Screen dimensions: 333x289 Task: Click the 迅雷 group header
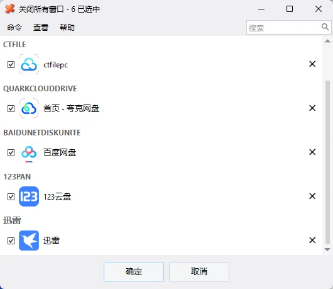coord(12,220)
